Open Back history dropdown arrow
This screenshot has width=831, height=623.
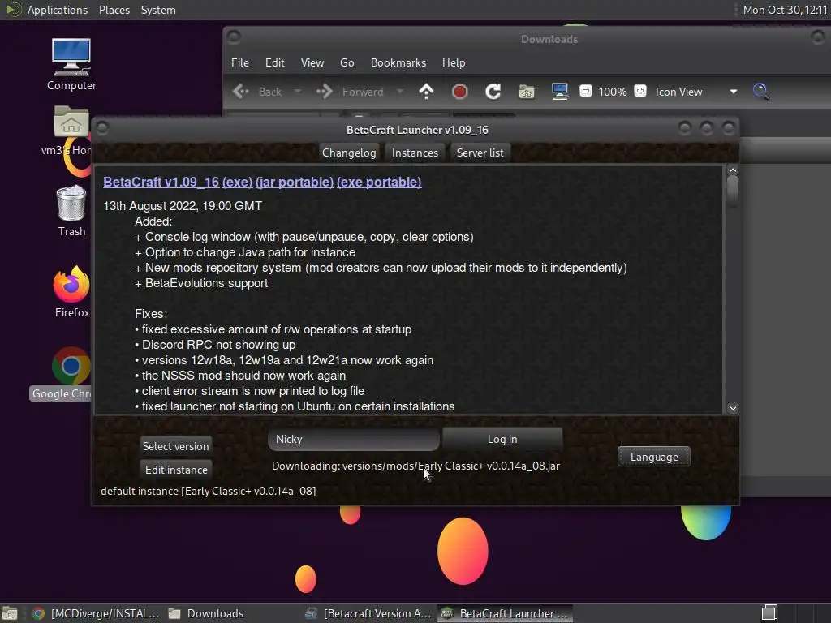pos(297,92)
